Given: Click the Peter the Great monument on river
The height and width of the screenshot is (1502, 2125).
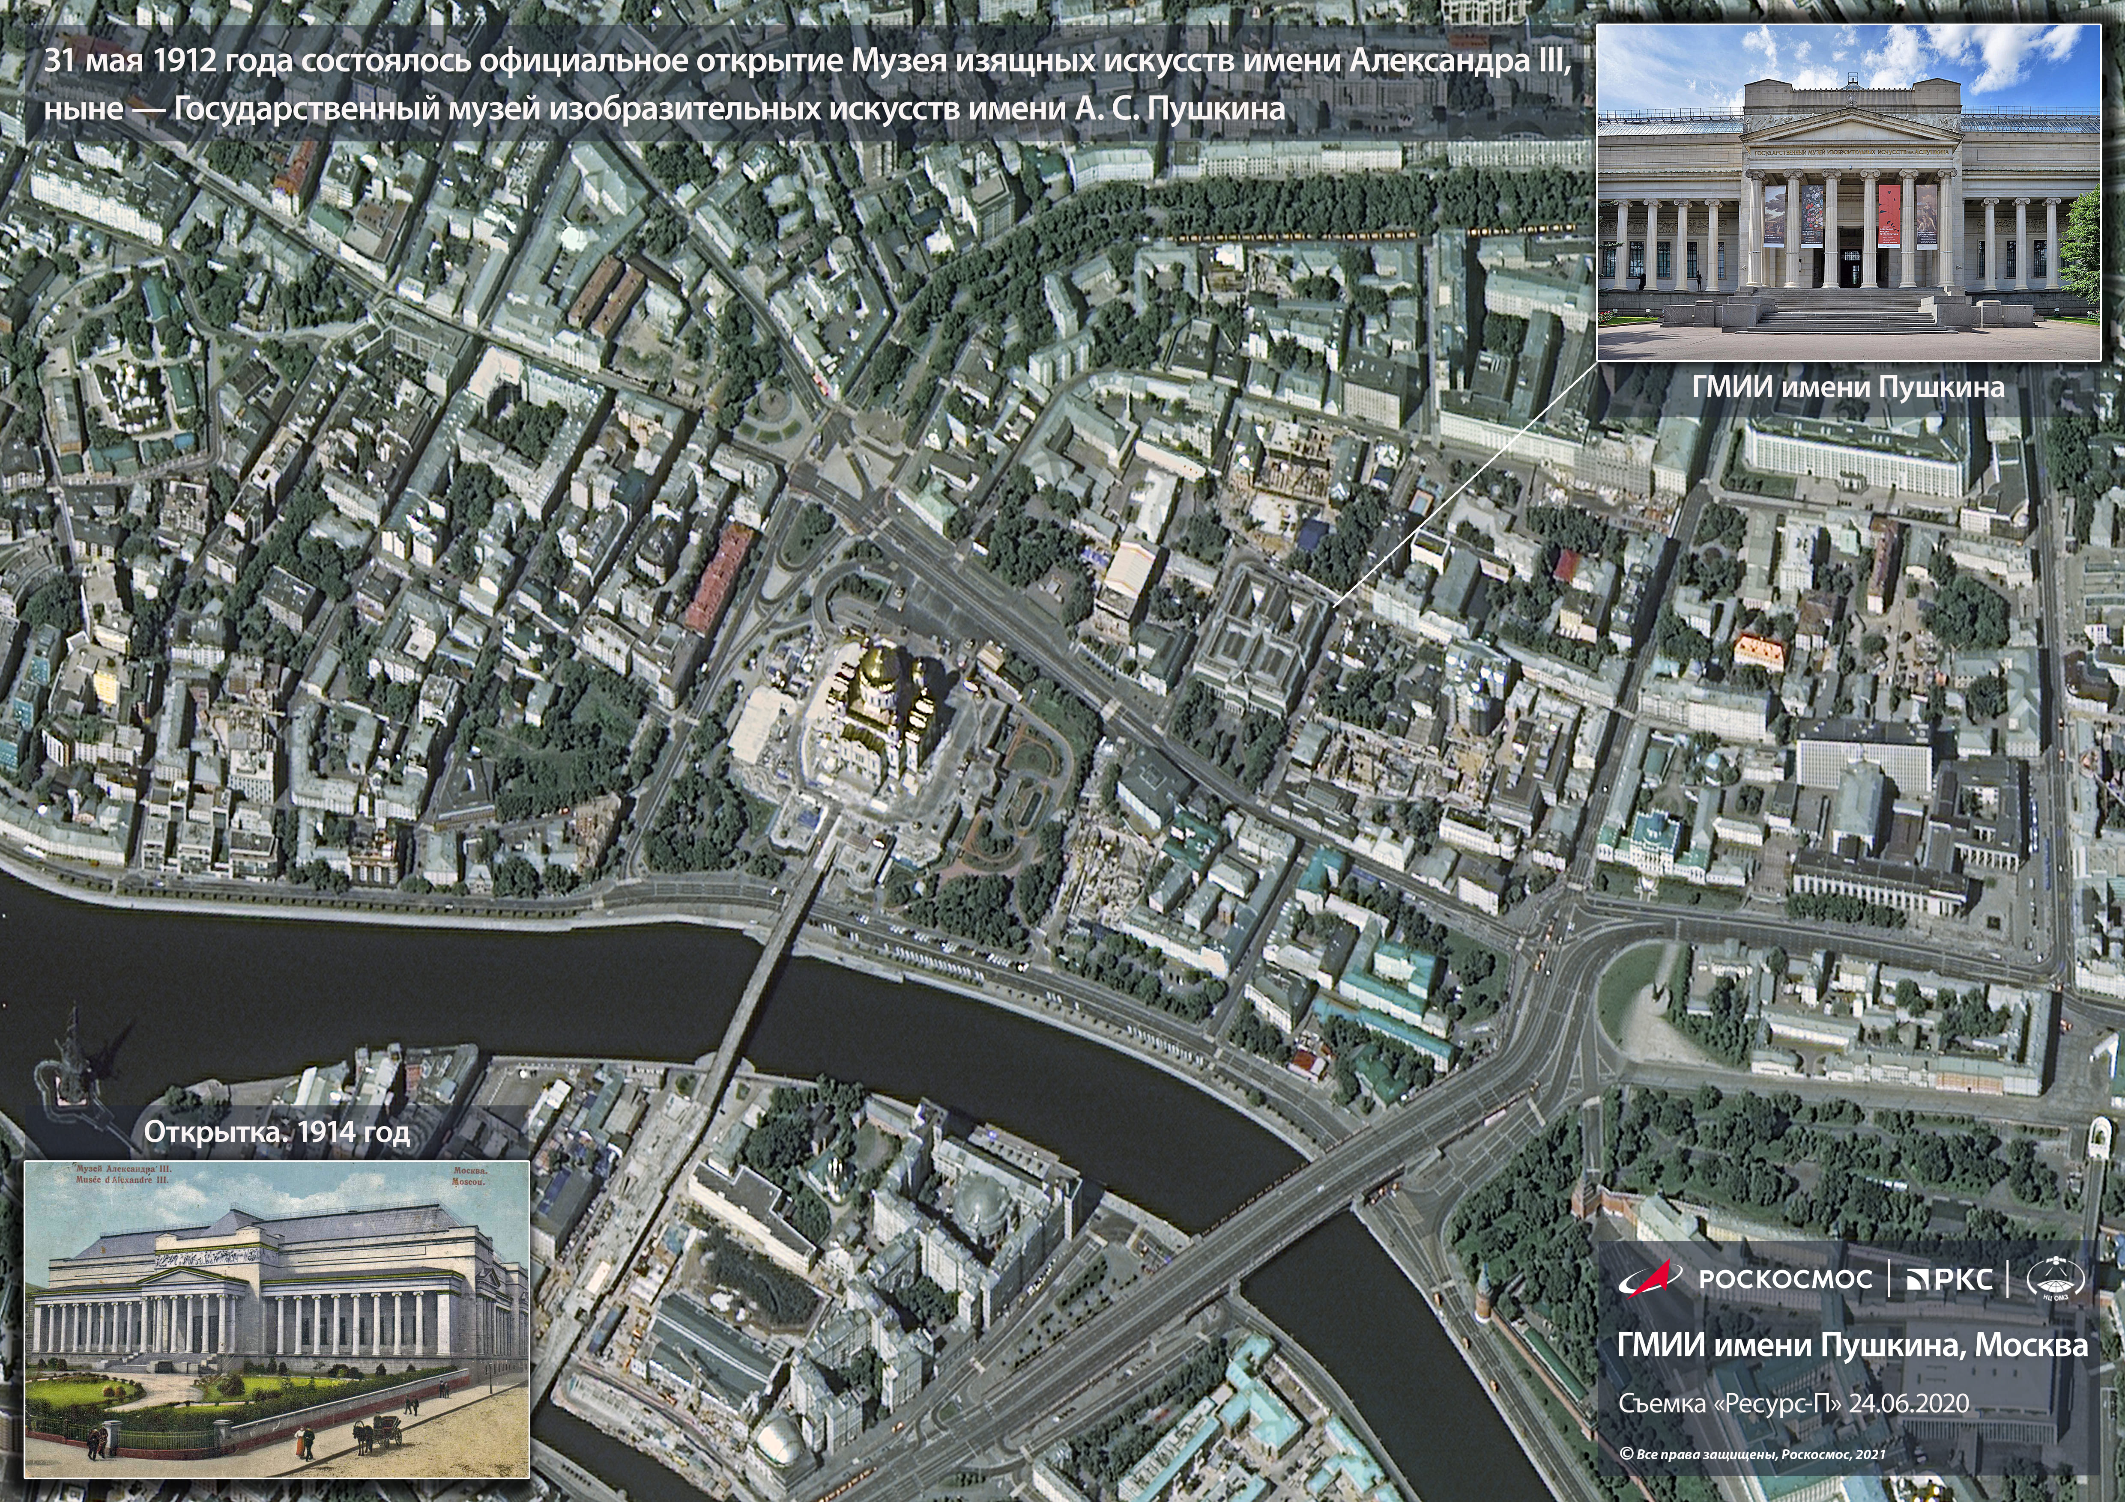Looking at the screenshot, I should tap(72, 1062).
